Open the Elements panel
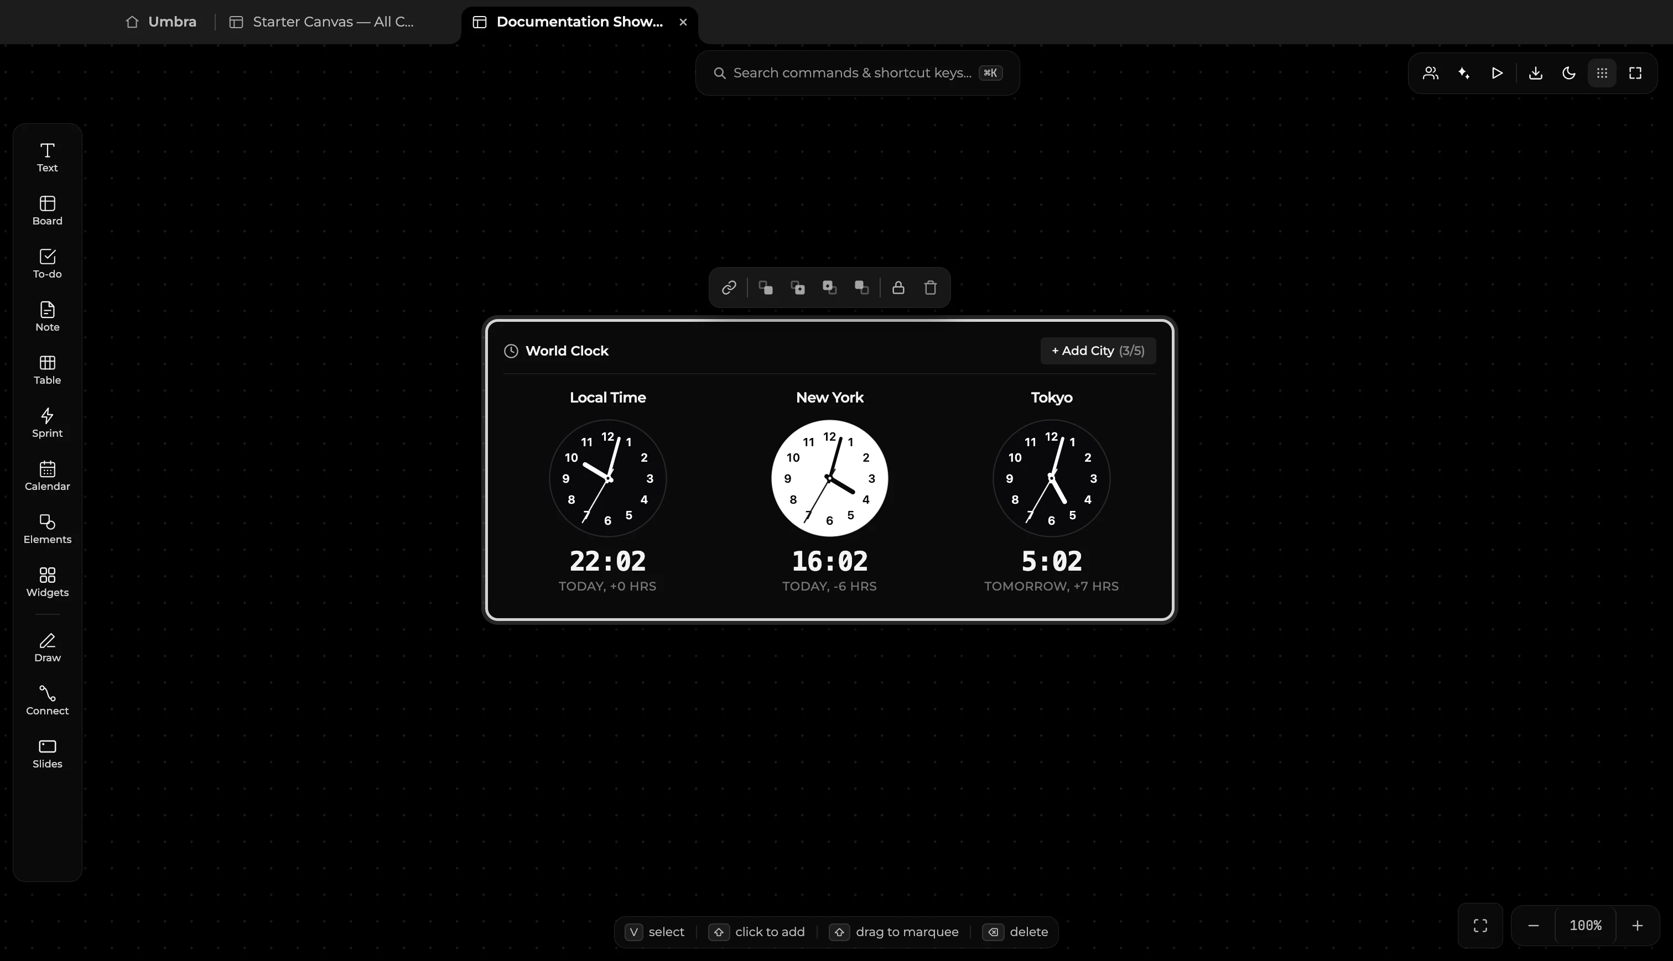 (47, 529)
